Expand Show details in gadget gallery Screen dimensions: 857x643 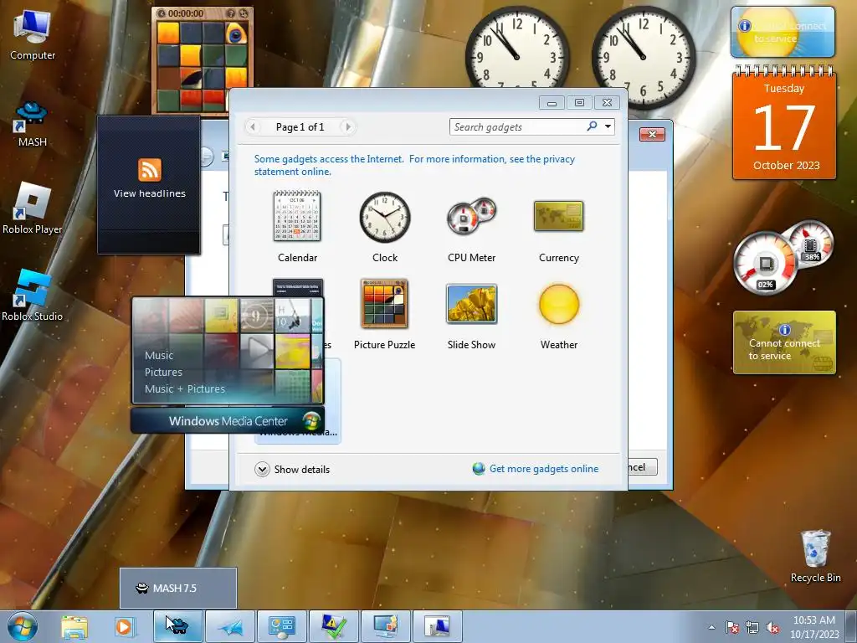[292, 469]
